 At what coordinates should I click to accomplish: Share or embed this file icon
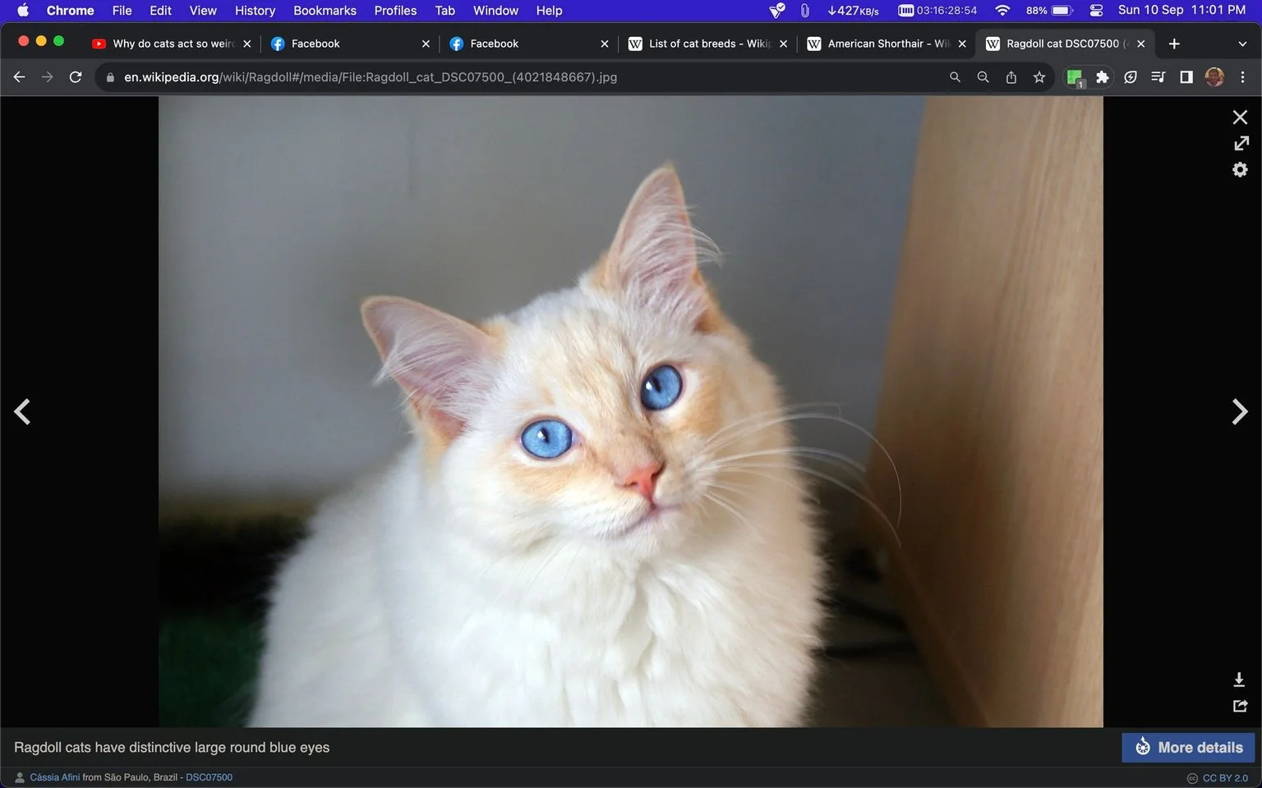point(1240,706)
